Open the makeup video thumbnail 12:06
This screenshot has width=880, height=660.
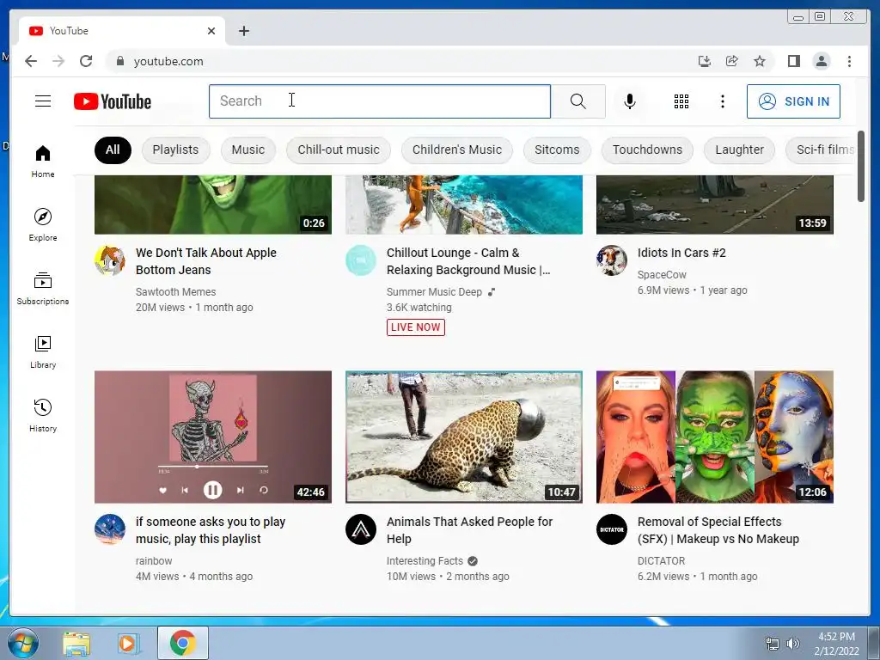(x=714, y=437)
